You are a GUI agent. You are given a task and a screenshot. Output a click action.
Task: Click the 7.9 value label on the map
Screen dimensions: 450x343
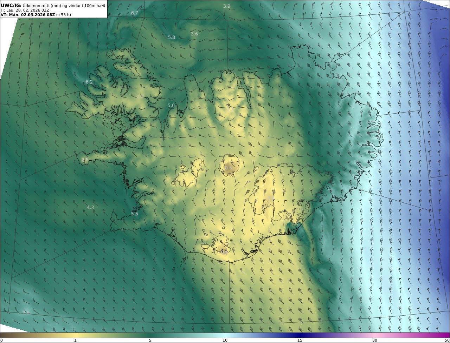click(x=26, y=313)
